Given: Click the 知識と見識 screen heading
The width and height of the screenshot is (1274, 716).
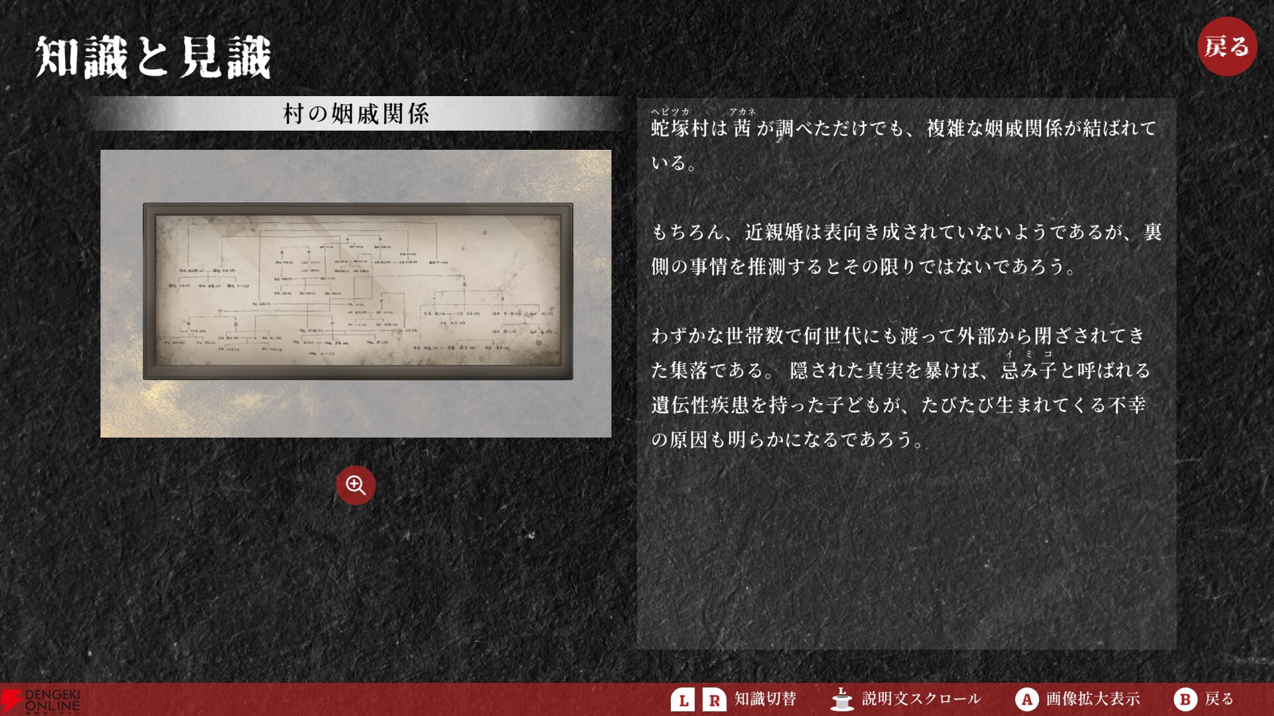Looking at the screenshot, I should click(x=153, y=58).
